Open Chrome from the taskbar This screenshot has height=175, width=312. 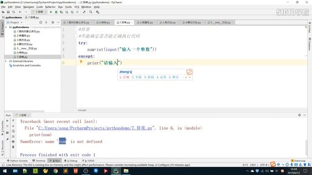[56, 171]
